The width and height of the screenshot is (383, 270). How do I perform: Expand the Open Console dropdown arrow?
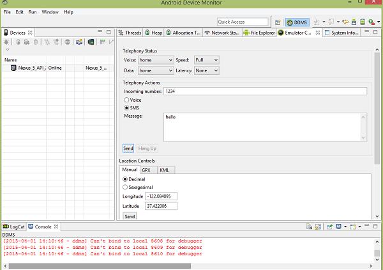359,226
